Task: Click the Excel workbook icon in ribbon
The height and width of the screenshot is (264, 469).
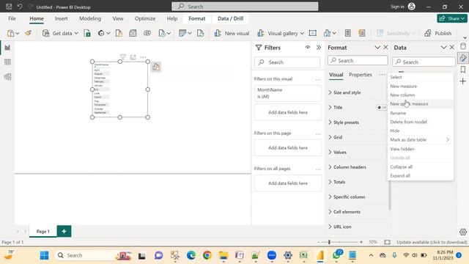Action: [x=87, y=33]
